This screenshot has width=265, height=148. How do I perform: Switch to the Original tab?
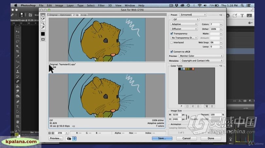point(53,15)
